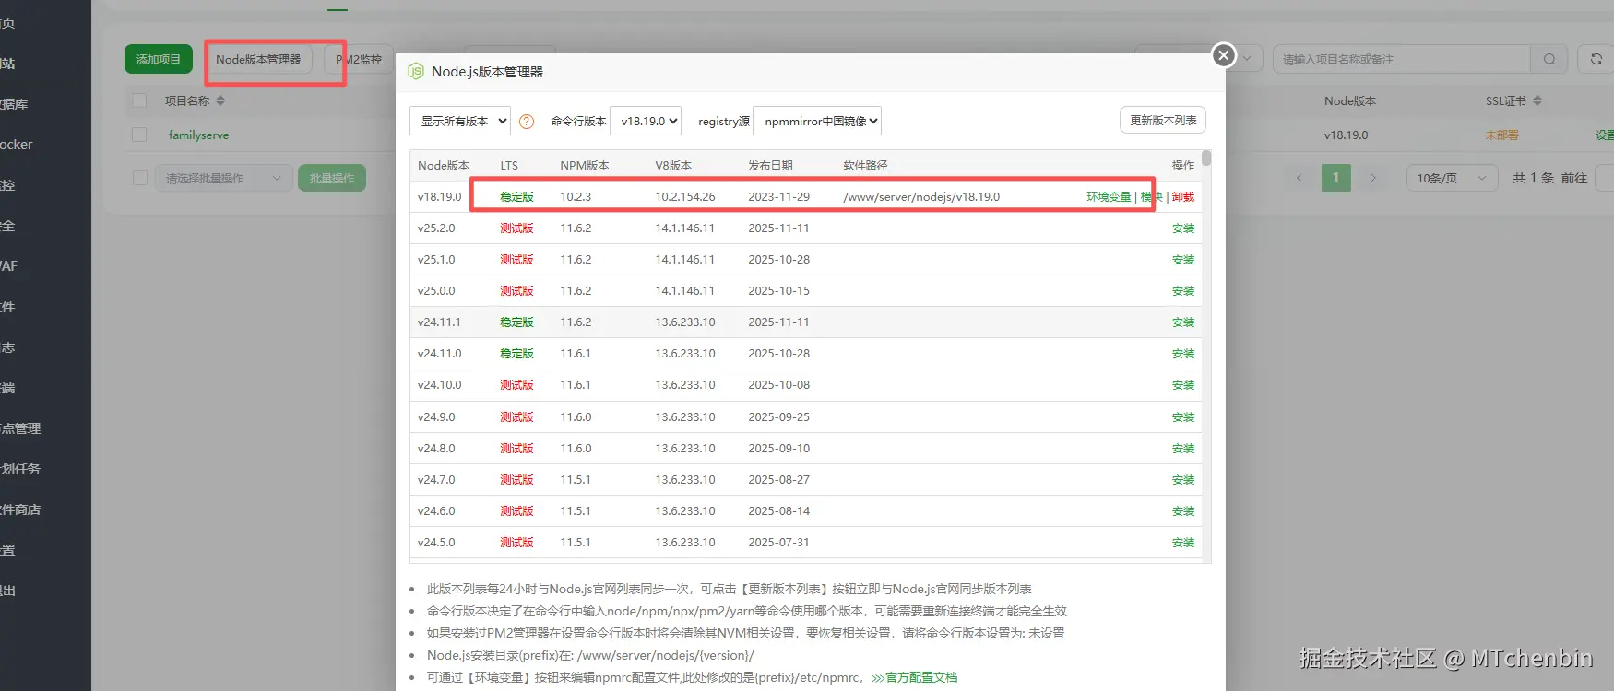The height and width of the screenshot is (691, 1614).
Task: Install Node v24.7.0
Action: click(1183, 480)
